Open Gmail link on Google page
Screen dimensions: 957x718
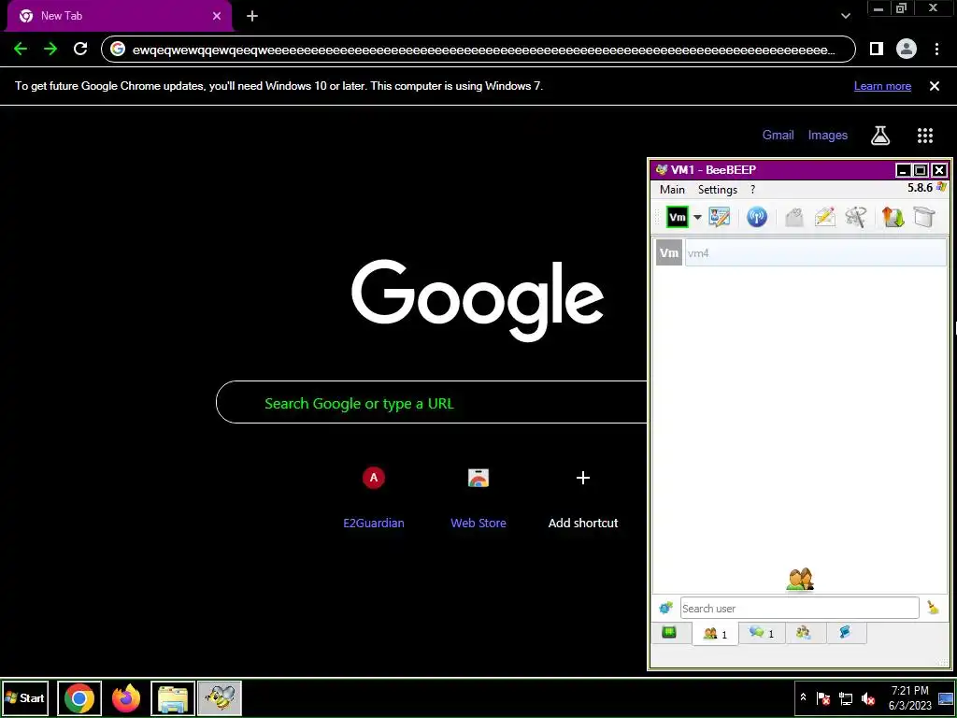pos(778,135)
